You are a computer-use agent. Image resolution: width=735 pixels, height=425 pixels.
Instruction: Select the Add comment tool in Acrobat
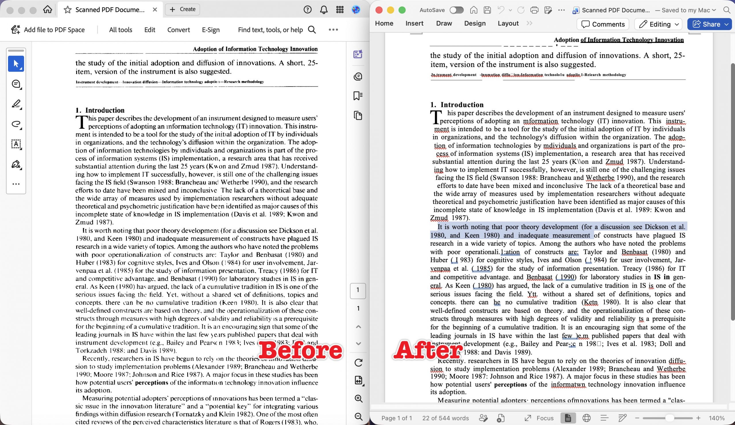point(16,84)
